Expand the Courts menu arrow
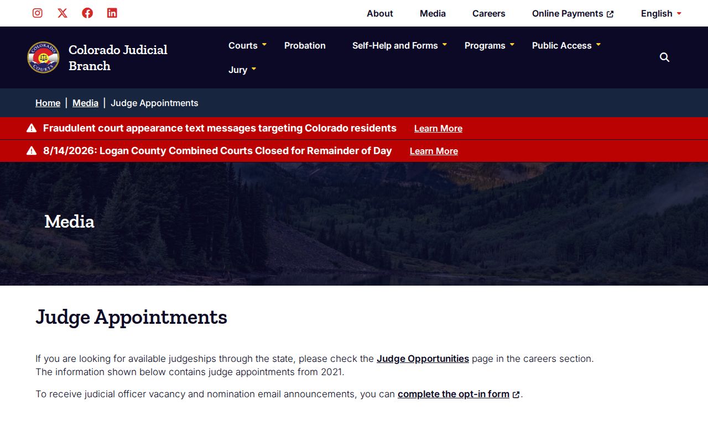Screen dimensions: 708x442 [264, 44]
